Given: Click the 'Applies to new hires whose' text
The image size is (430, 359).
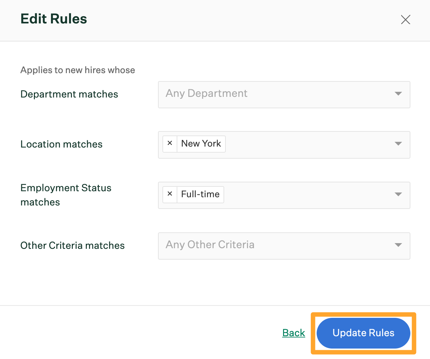Looking at the screenshot, I should pos(78,70).
